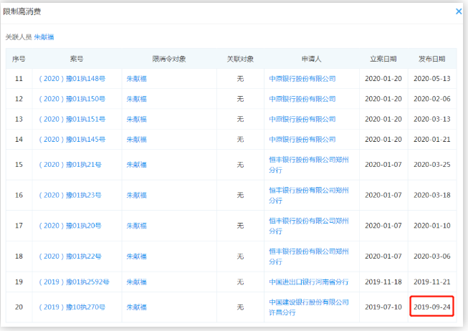This screenshot has width=468, height=331.
Task: Click case number (2020)豫01执151号
Action: (72, 119)
